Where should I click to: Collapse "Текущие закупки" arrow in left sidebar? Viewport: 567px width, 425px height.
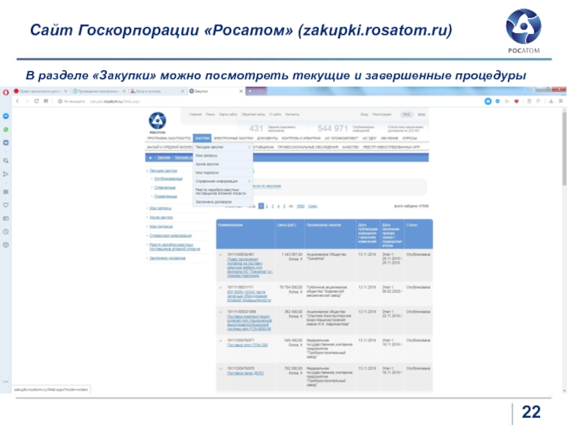[147, 171]
